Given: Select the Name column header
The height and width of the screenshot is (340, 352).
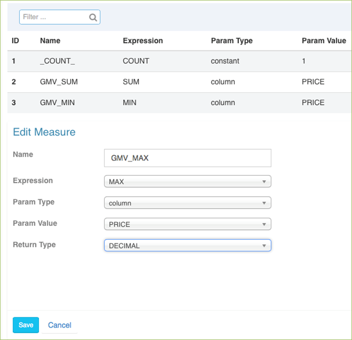Looking at the screenshot, I should [50, 41].
